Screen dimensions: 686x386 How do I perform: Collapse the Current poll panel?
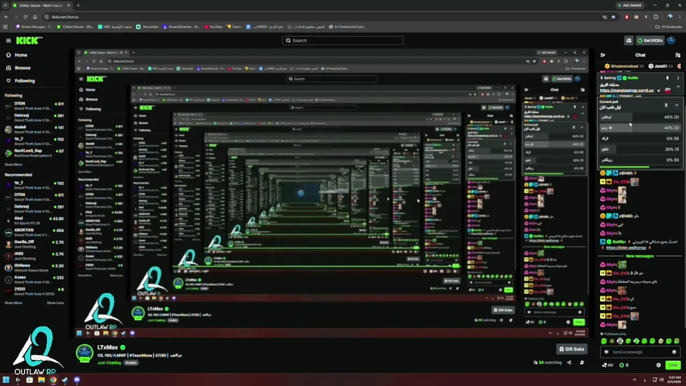click(677, 105)
